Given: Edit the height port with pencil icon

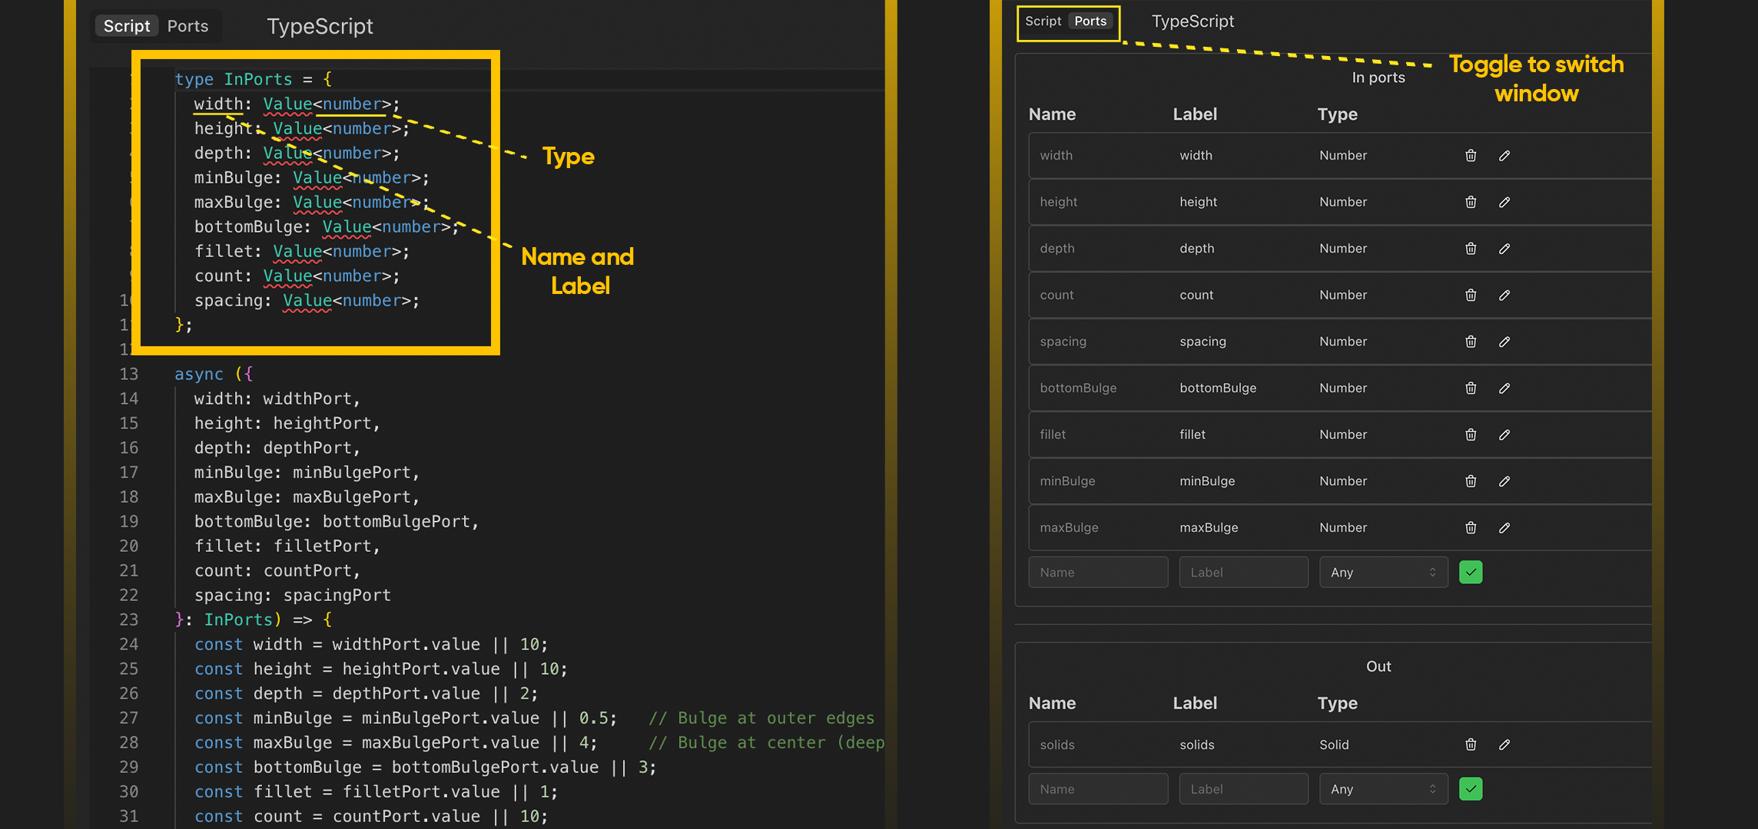Looking at the screenshot, I should [x=1504, y=202].
